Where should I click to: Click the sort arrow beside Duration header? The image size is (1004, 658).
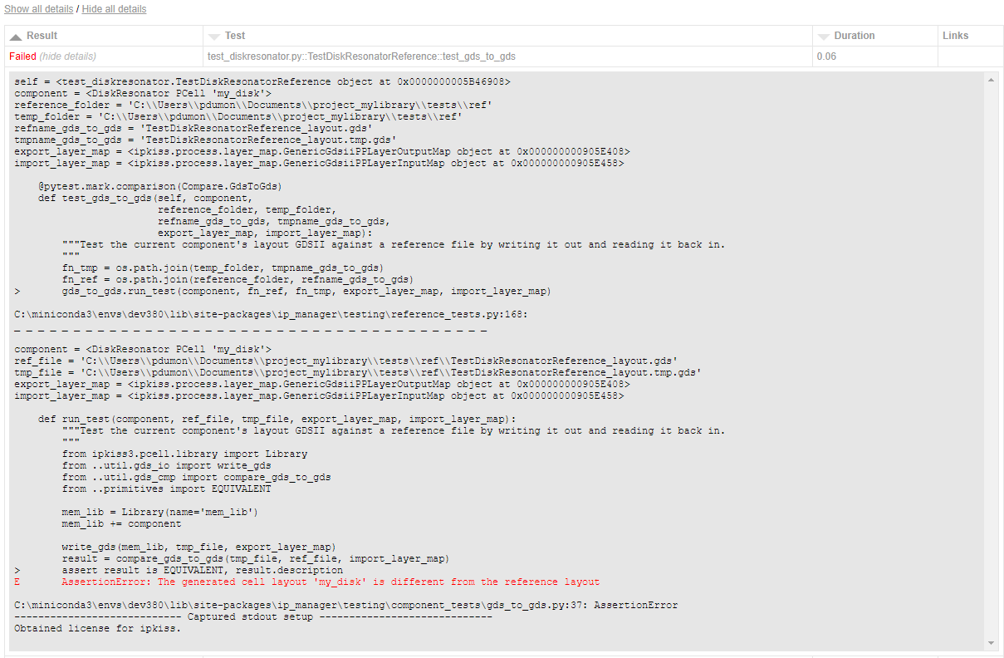pyautogui.click(x=823, y=37)
